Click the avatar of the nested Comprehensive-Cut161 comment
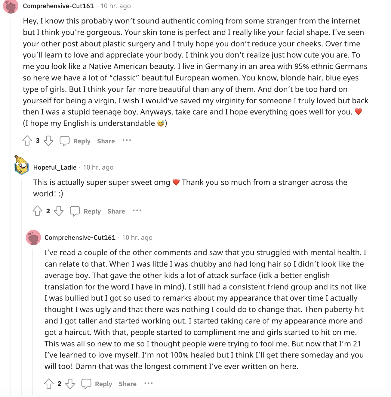 pyautogui.click(x=33, y=237)
